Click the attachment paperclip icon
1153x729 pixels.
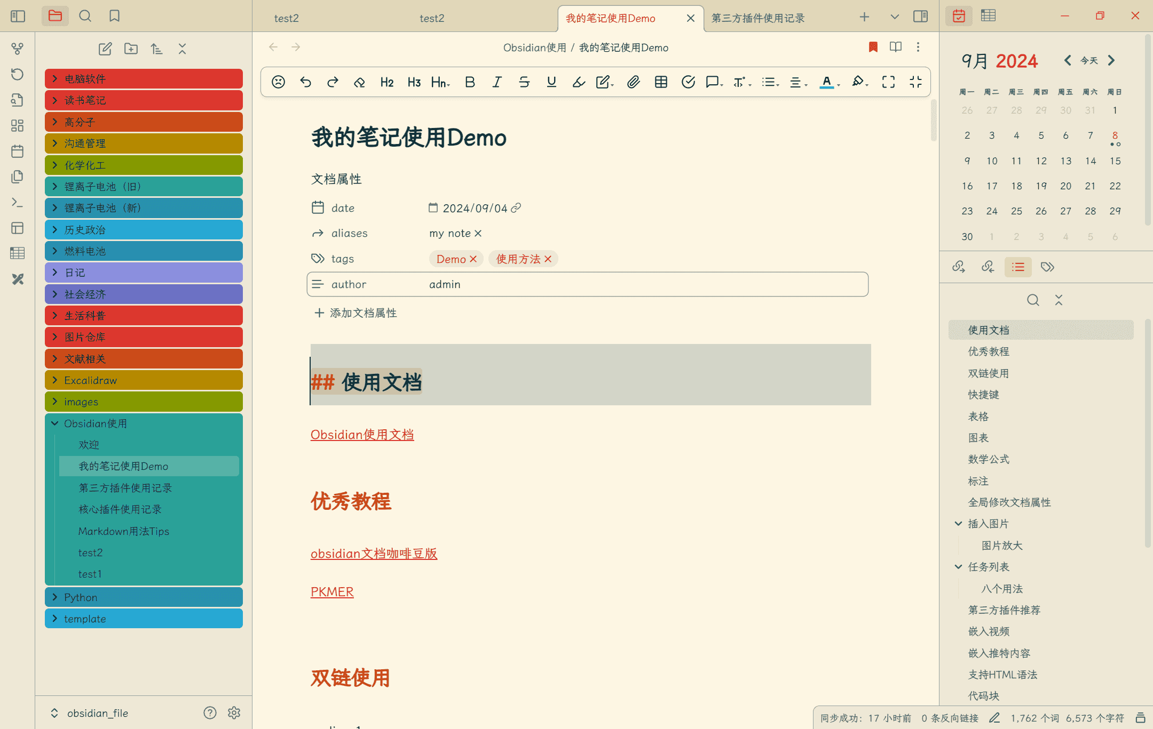coord(633,82)
